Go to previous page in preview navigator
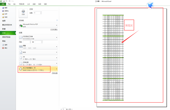170x110 pixels. coord(61,109)
